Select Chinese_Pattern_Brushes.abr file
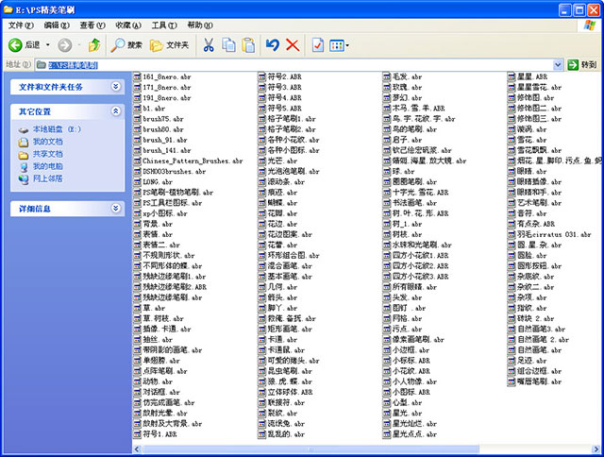 [193, 161]
